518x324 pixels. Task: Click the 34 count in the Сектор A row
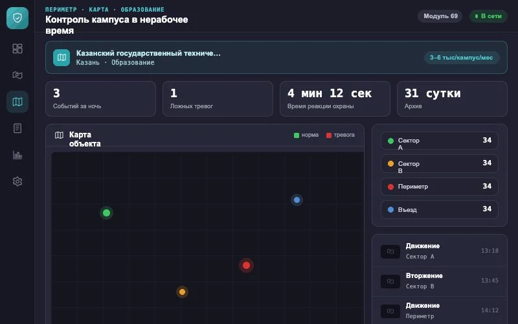pos(487,140)
